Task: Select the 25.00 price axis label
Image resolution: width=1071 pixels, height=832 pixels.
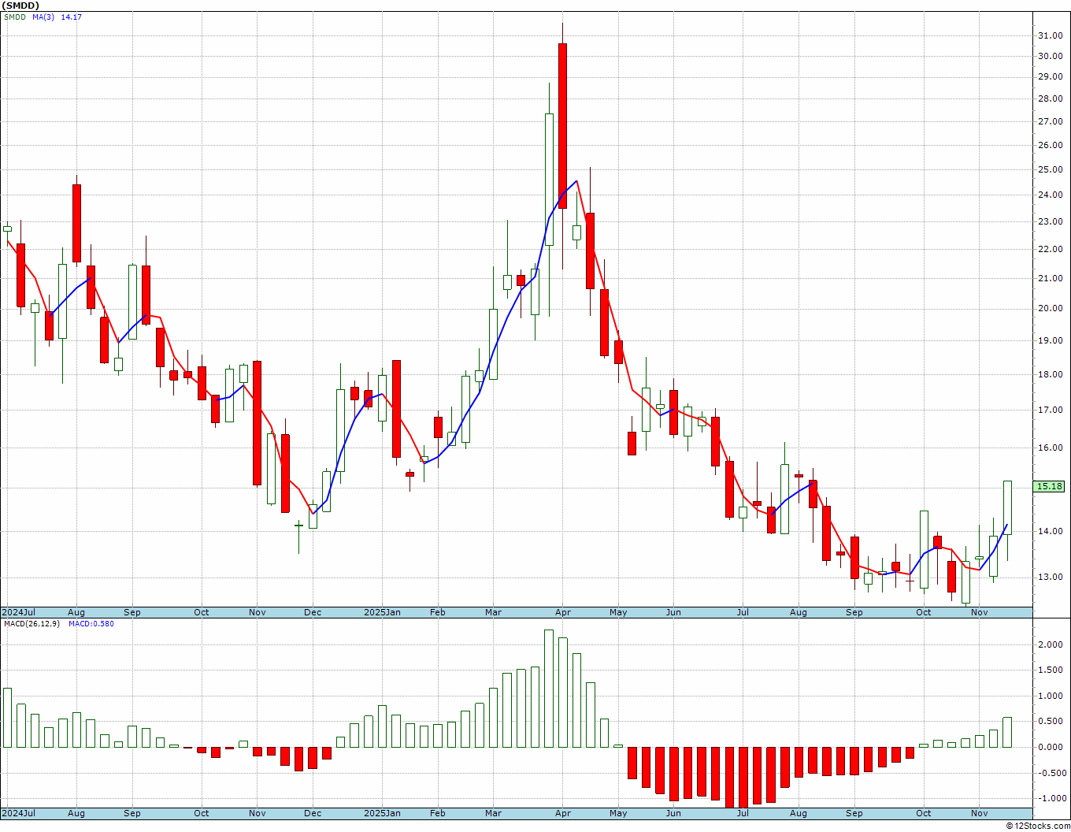Action: (1051, 169)
